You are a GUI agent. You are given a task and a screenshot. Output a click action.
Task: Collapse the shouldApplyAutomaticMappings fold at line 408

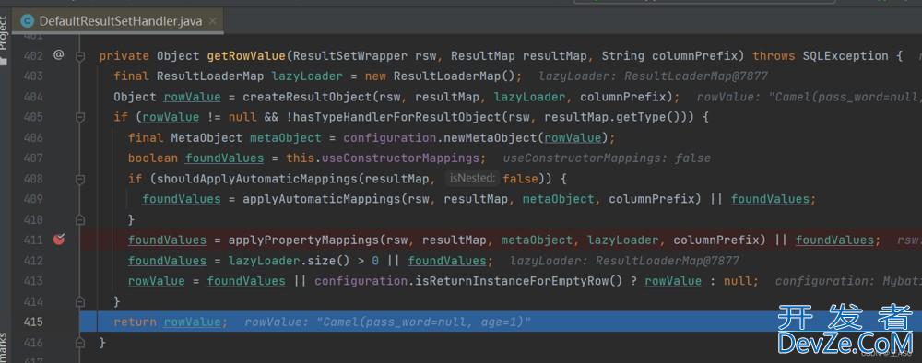(x=80, y=179)
